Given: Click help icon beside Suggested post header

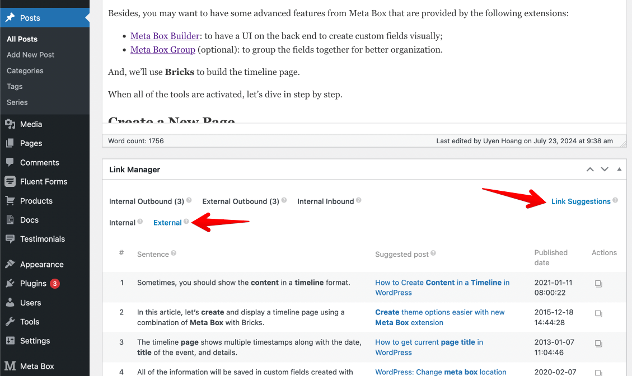Looking at the screenshot, I should [433, 253].
